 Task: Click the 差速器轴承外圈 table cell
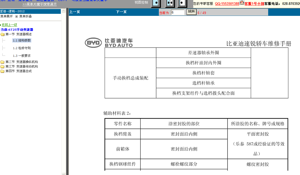point(204,53)
